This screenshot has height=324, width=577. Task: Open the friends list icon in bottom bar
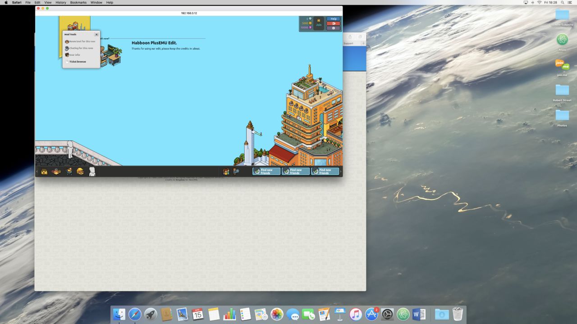pyautogui.click(x=226, y=171)
